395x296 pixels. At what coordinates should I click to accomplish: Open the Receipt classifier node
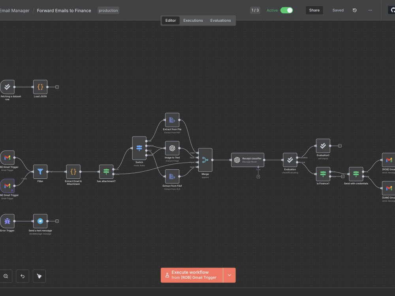[x=248, y=160]
